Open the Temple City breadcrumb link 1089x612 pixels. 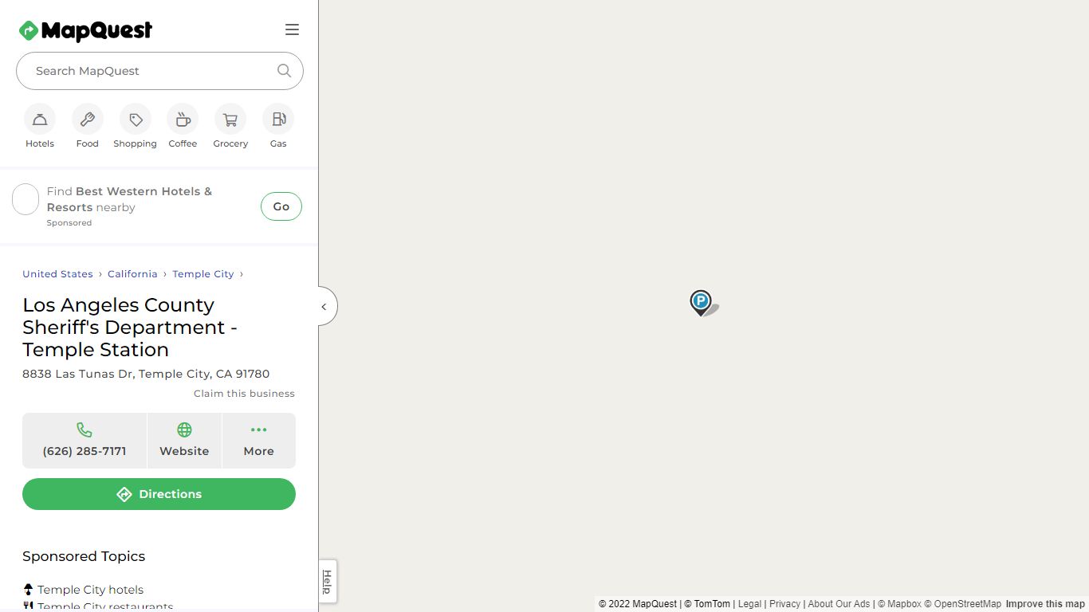click(x=203, y=274)
